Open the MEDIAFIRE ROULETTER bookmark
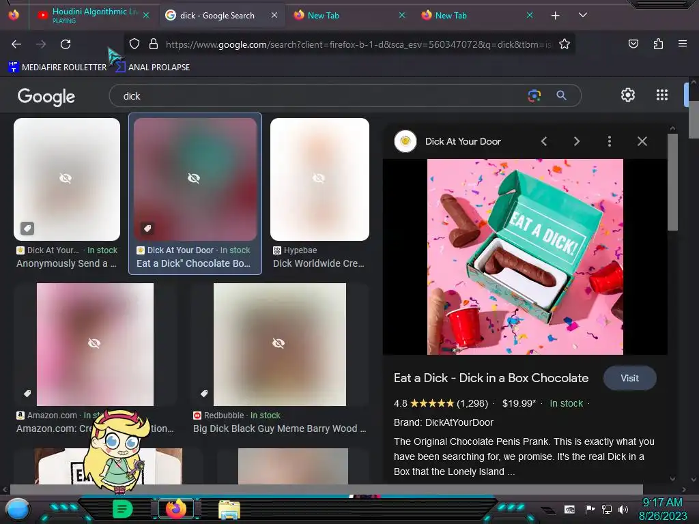699x524 pixels. coord(57,67)
